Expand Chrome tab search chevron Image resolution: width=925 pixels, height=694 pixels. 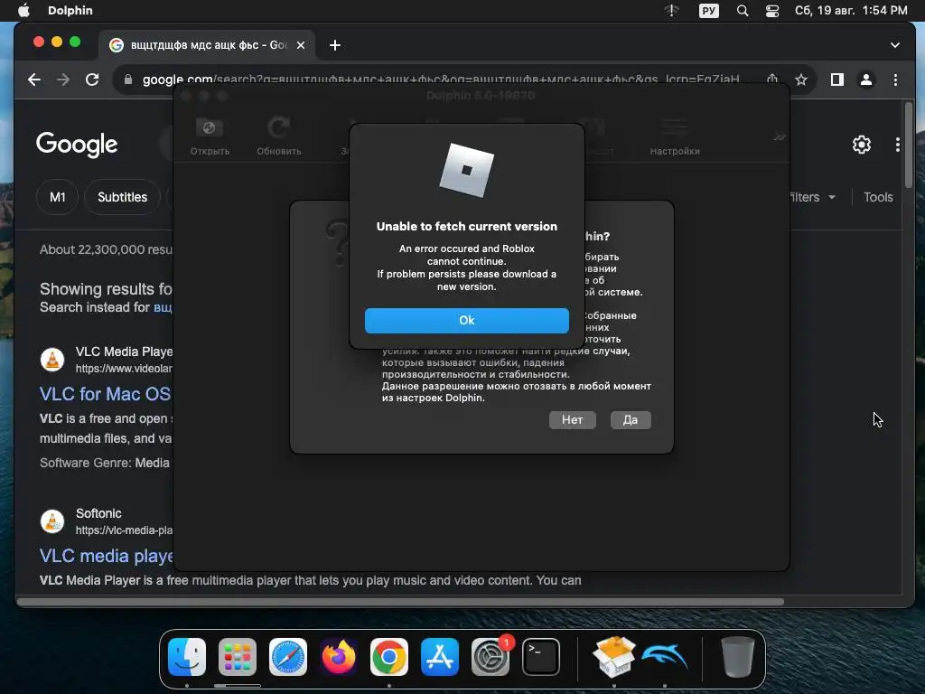pyautogui.click(x=895, y=45)
